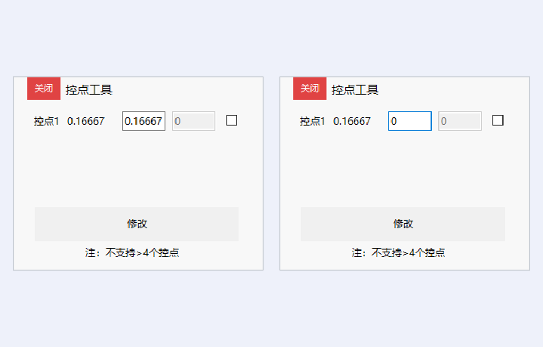Click the greyed-out 0 field in left panel
Image resolution: width=543 pixels, height=347 pixels.
click(x=194, y=121)
